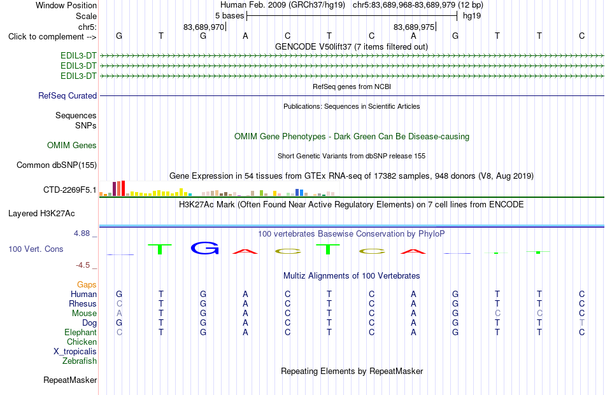
Task: Open the OMIM Genes track label
Action: tap(72, 145)
